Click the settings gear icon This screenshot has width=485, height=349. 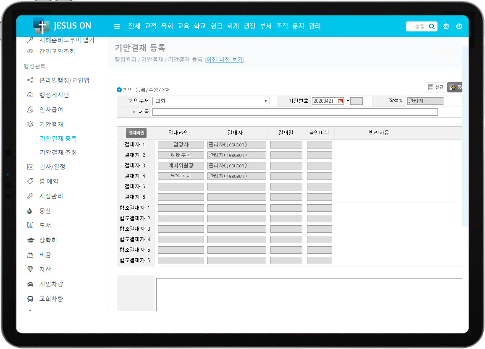446,26
